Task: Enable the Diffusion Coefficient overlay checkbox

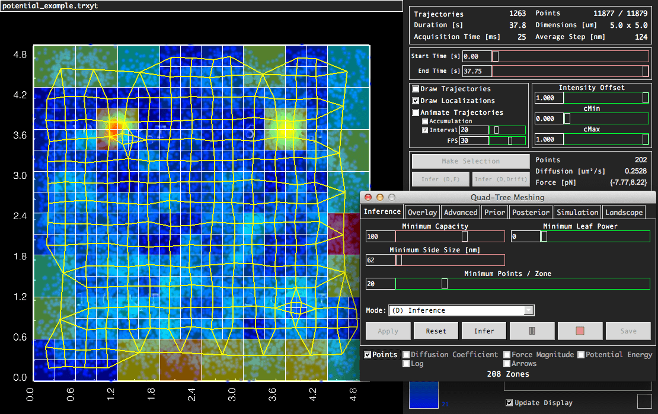Action: coord(406,355)
